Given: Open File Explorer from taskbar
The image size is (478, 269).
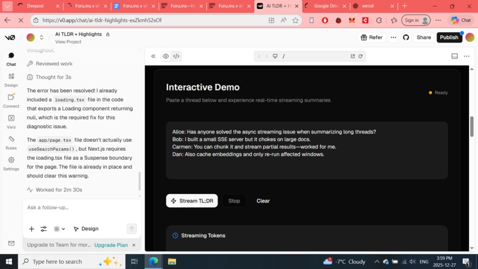Looking at the screenshot, I should [x=172, y=261].
